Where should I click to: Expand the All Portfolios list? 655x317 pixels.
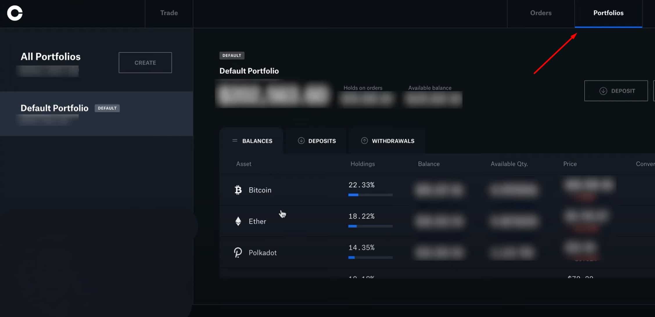[51, 56]
